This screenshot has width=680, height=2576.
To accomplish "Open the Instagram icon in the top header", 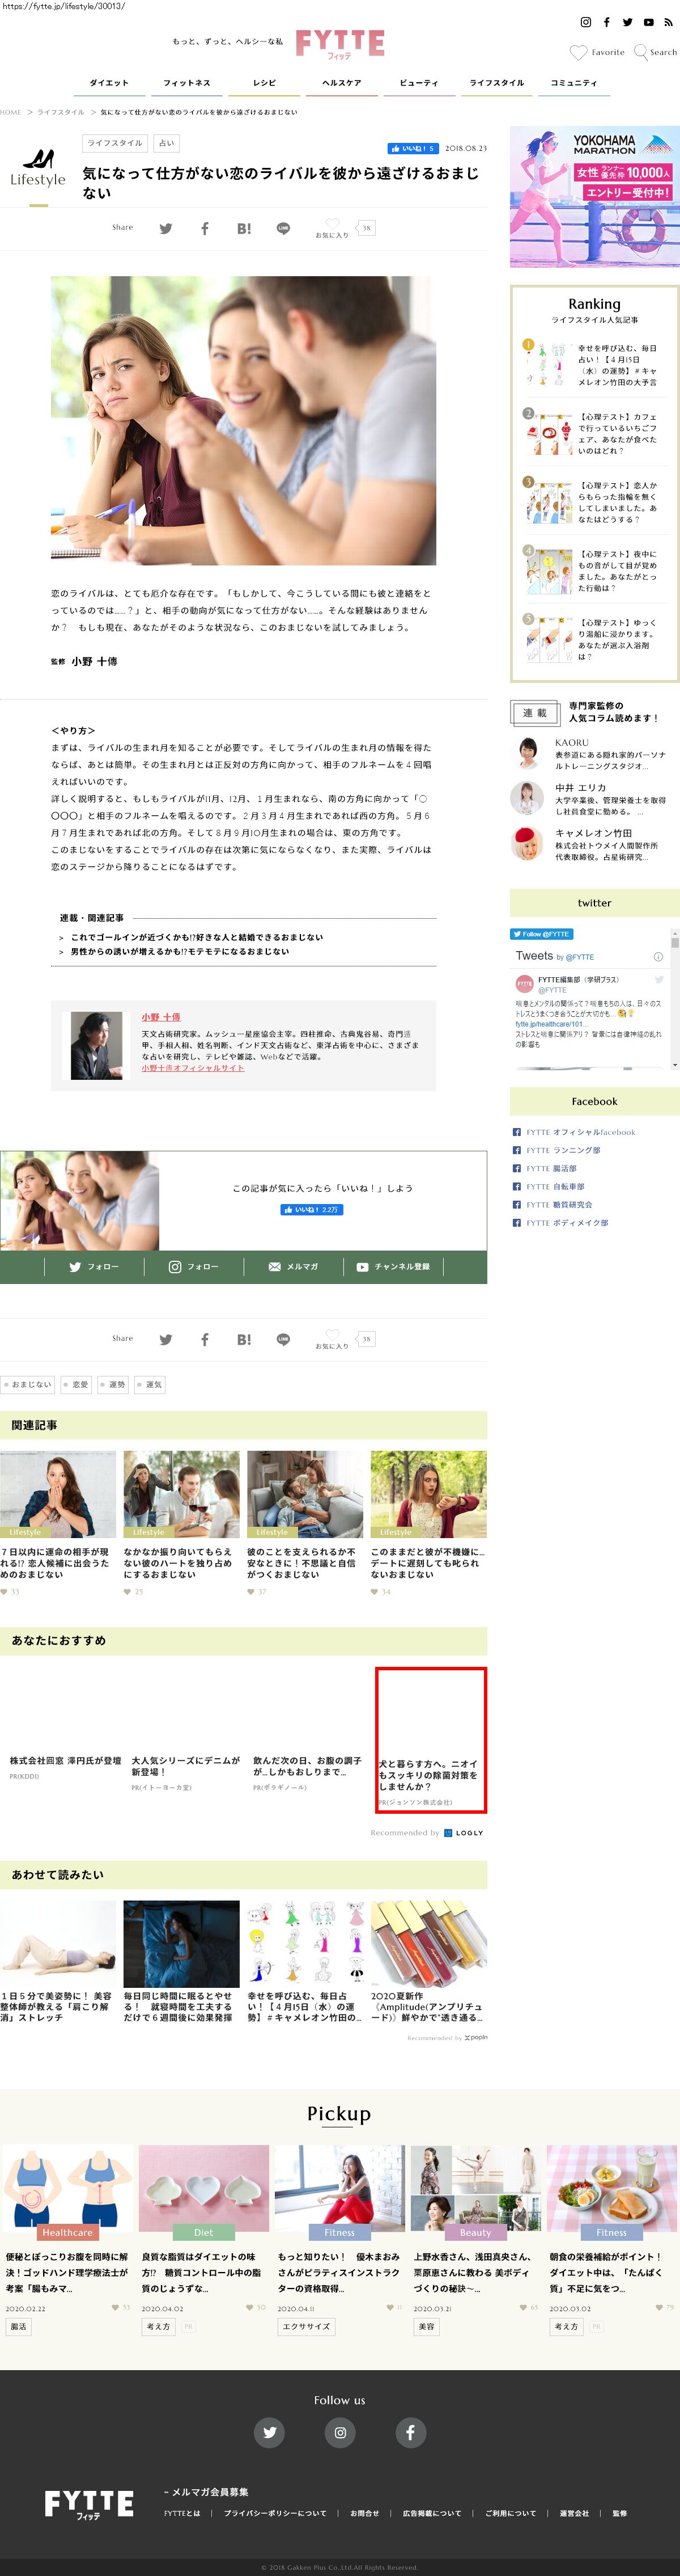I will [585, 22].
